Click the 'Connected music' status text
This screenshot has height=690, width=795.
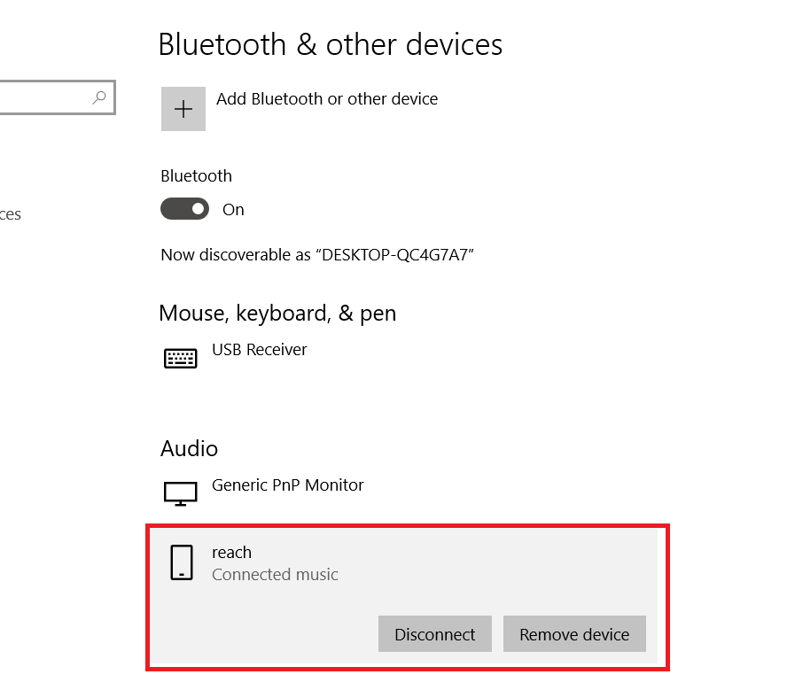[x=275, y=575]
